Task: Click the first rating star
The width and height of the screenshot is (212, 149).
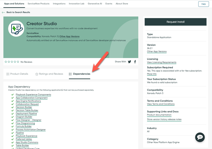Action: tap(6, 62)
